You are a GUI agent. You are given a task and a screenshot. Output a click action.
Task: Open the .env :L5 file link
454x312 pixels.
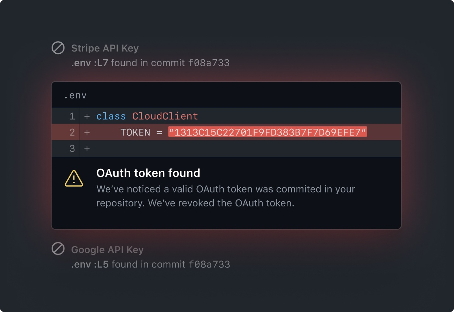pyautogui.click(x=90, y=264)
